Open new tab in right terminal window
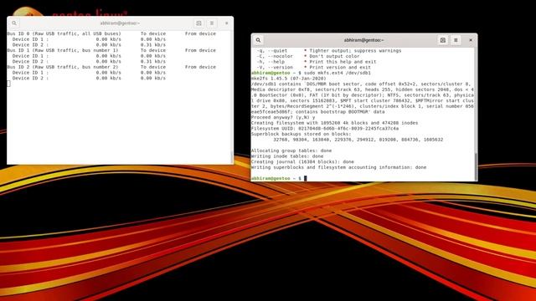This screenshot has width=536, height=301. [x=443, y=40]
